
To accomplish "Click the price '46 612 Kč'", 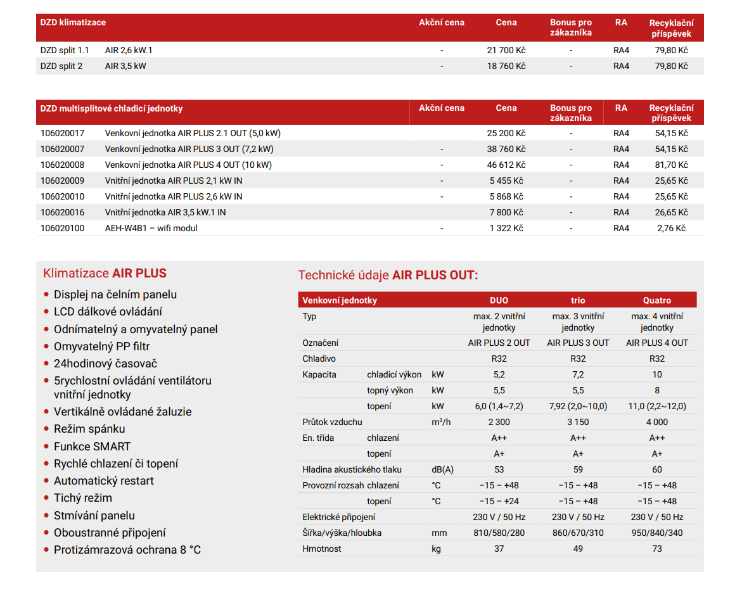I will pos(506,165).
